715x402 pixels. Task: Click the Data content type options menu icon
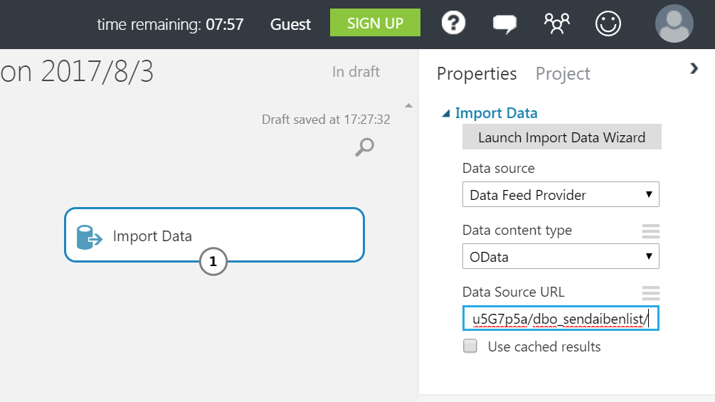coord(651,231)
